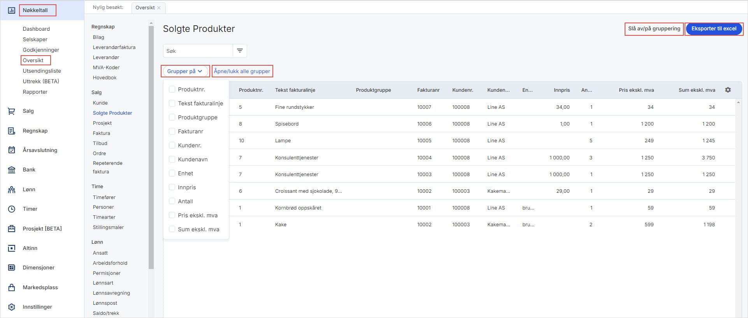
Task: Close the Oversikt recent tab
Action: point(159,8)
